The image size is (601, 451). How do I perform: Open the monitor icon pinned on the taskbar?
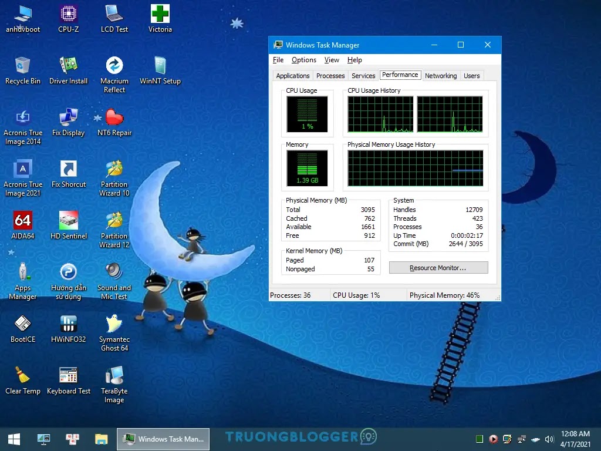(x=43, y=439)
